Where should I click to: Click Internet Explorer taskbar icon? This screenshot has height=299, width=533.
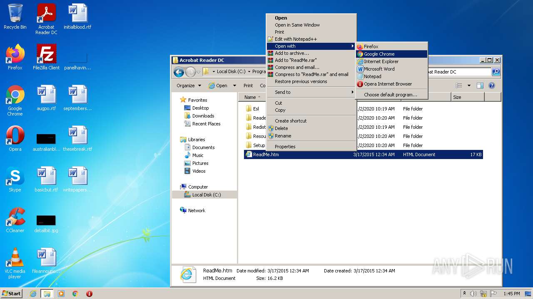pyautogui.click(x=33, y=294)
